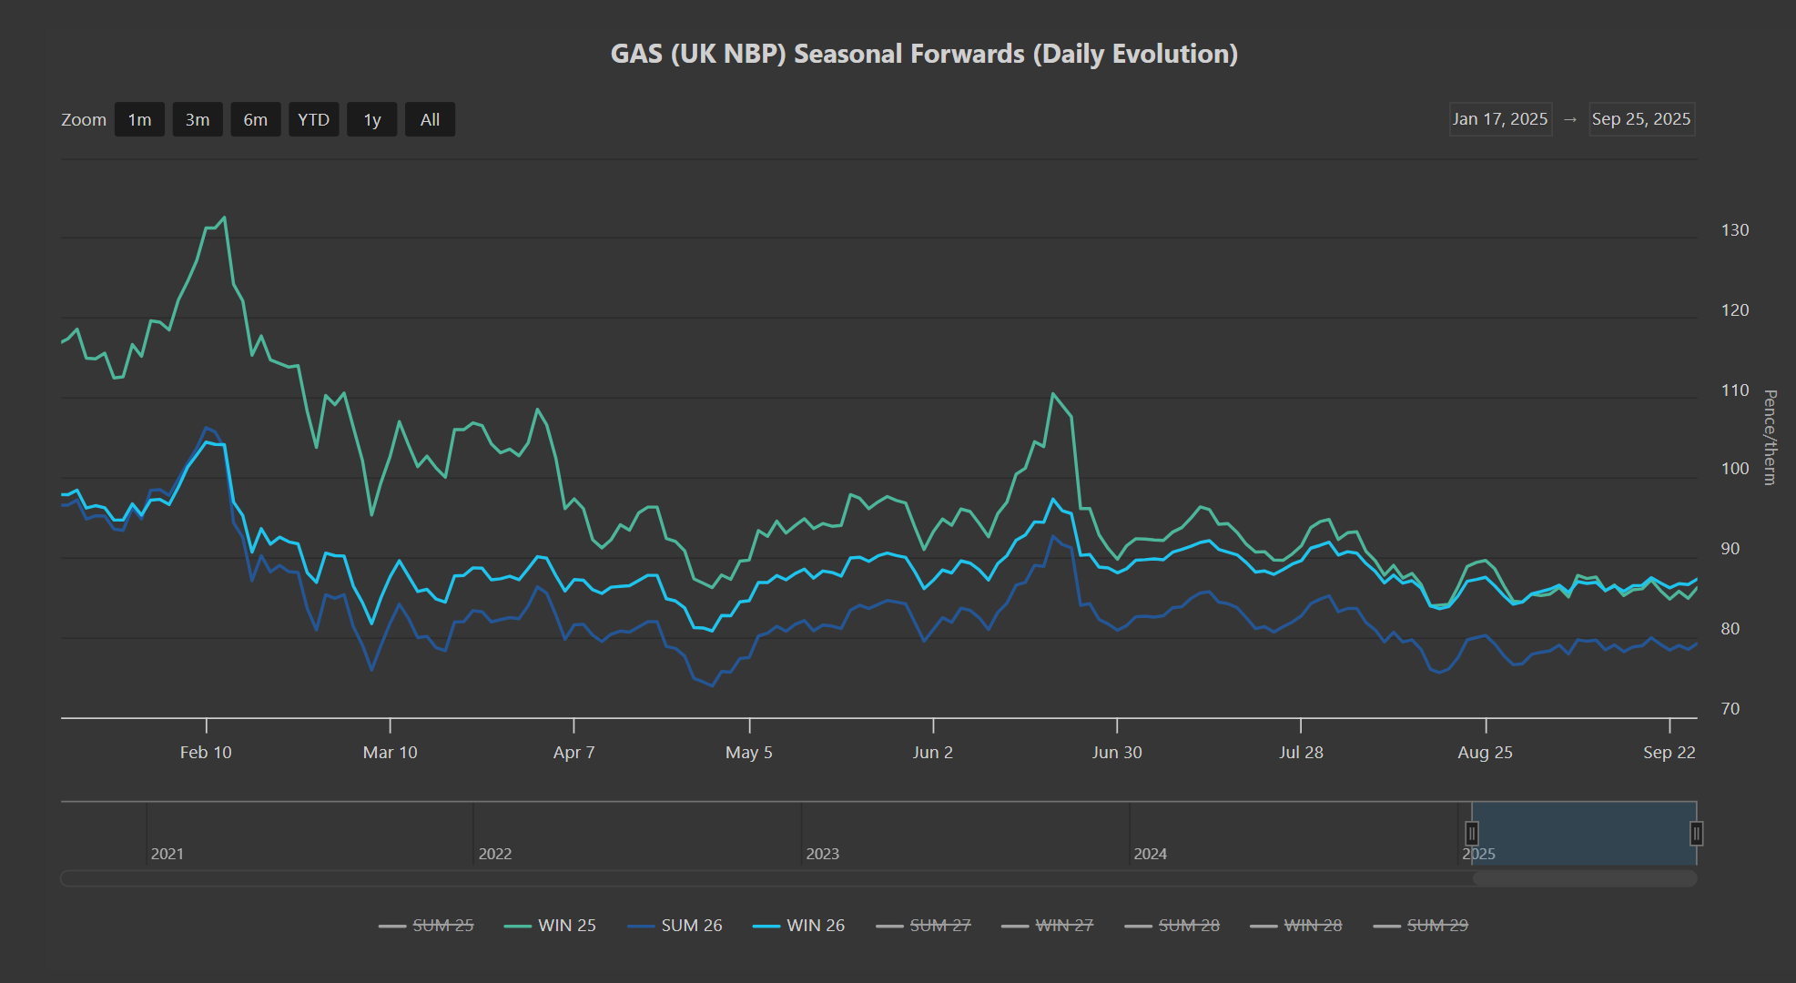Enable WIN 27 in legend
Image resolution: width=1796 pixels, height=983 pixels.
coord(1063,926)
